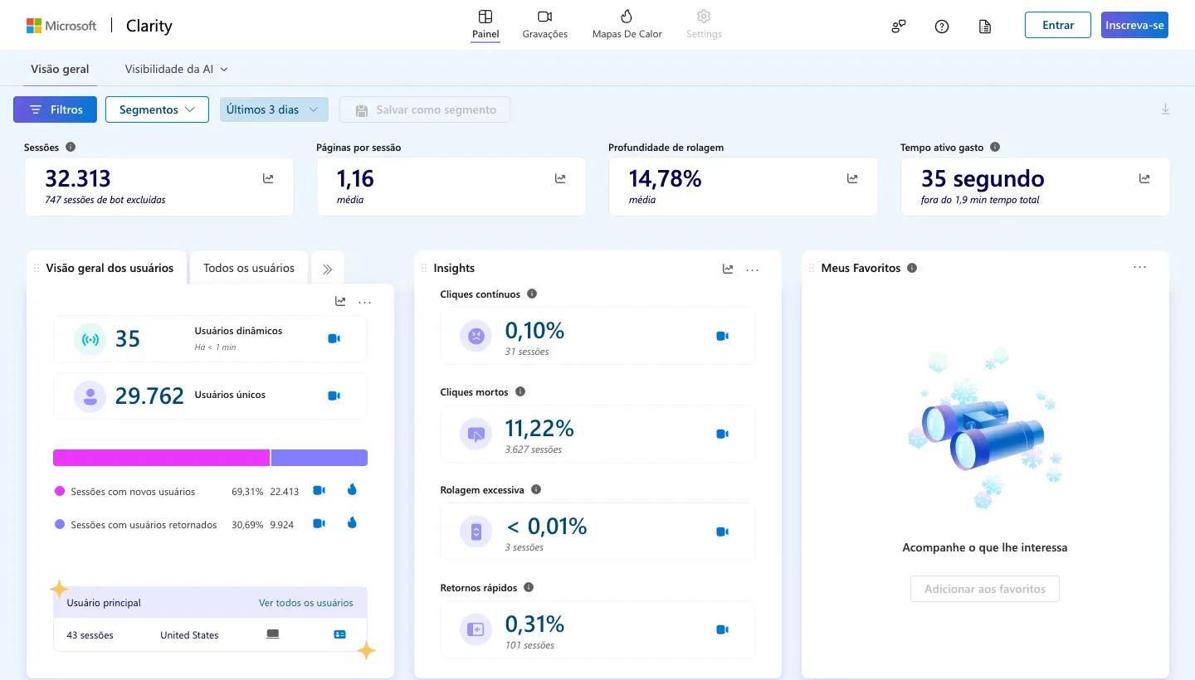View recordings for Usuários dinâmicos

pos(334,338)
